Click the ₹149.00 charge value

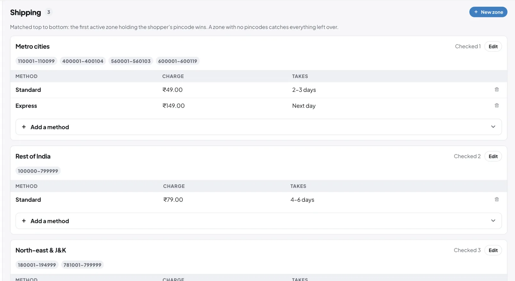point(173,106)
